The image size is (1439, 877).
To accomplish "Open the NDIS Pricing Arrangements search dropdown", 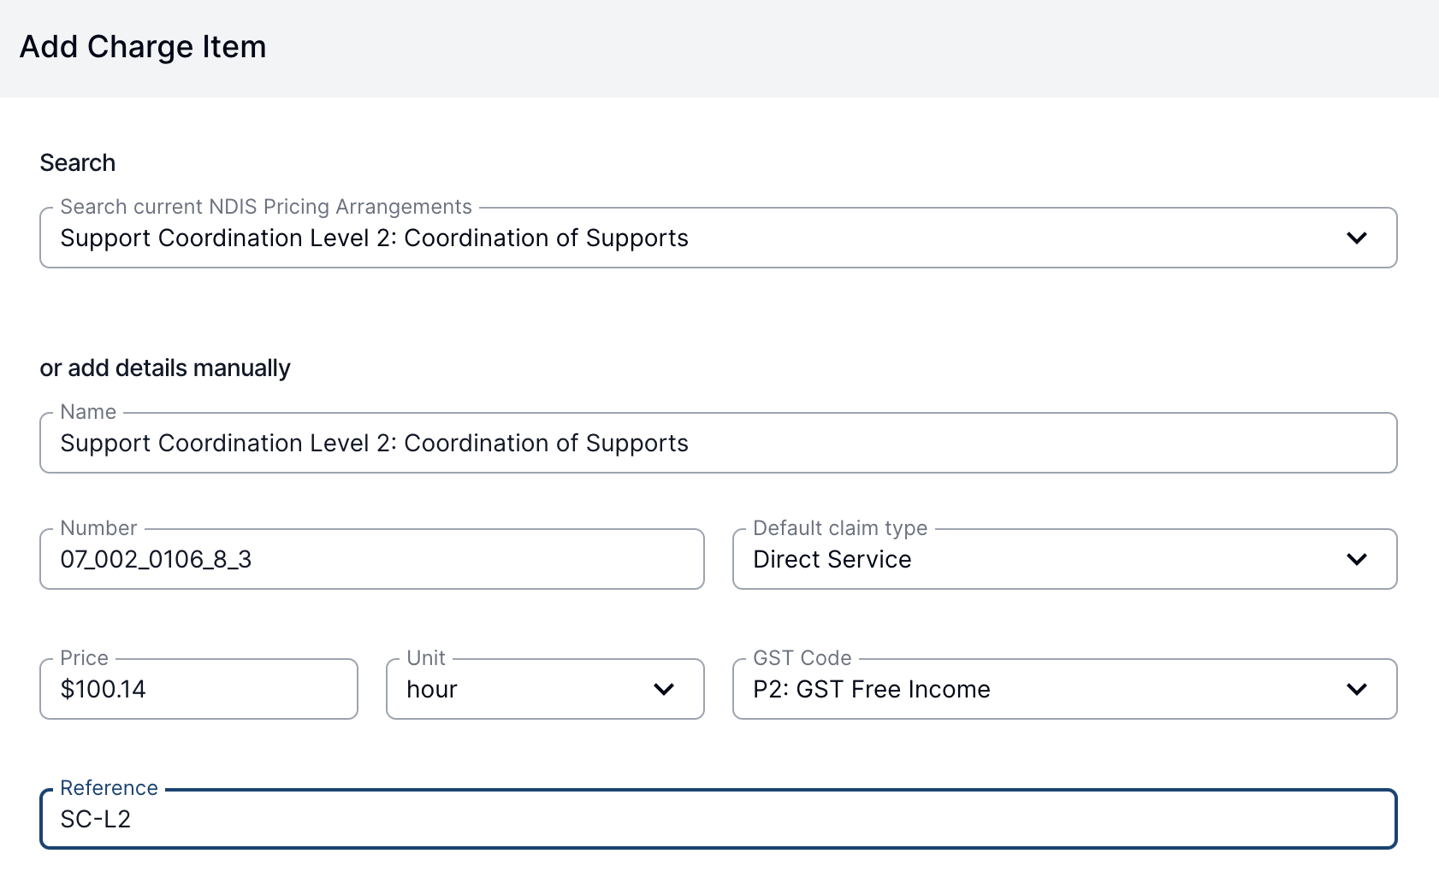I will 719,238.
